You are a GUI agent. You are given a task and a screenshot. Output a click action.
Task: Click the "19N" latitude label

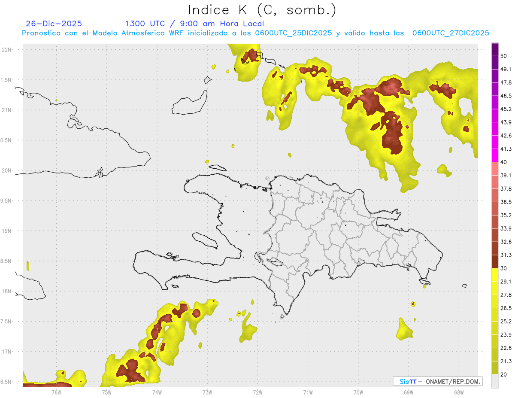tap(7, 231)
